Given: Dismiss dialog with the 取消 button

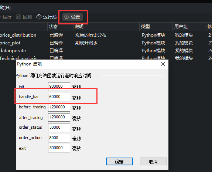Looking at the screenshot, I should (153, 161).
